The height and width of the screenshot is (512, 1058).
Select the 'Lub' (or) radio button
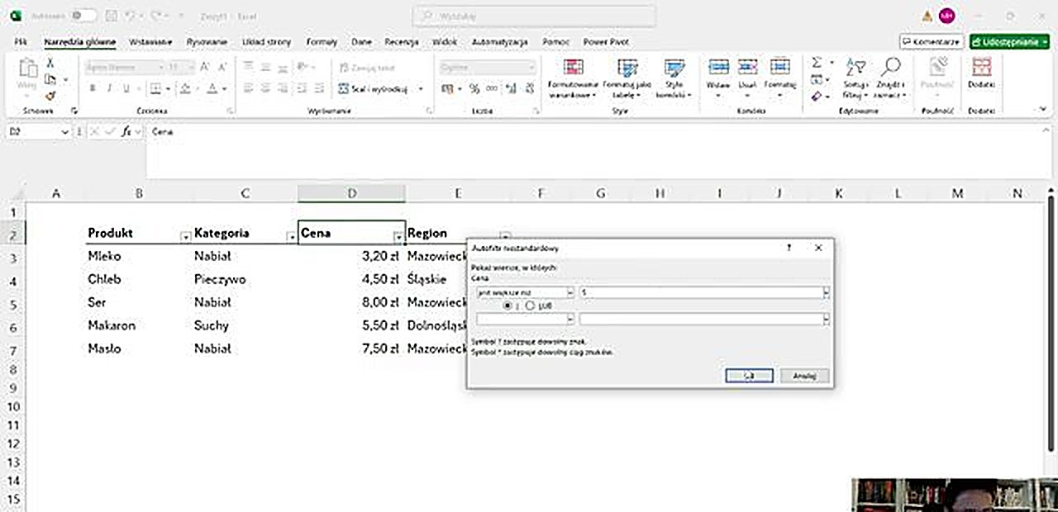click(x=530, y=306)
